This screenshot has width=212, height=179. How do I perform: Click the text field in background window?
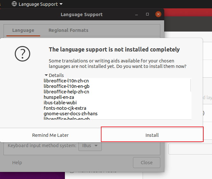190,149
